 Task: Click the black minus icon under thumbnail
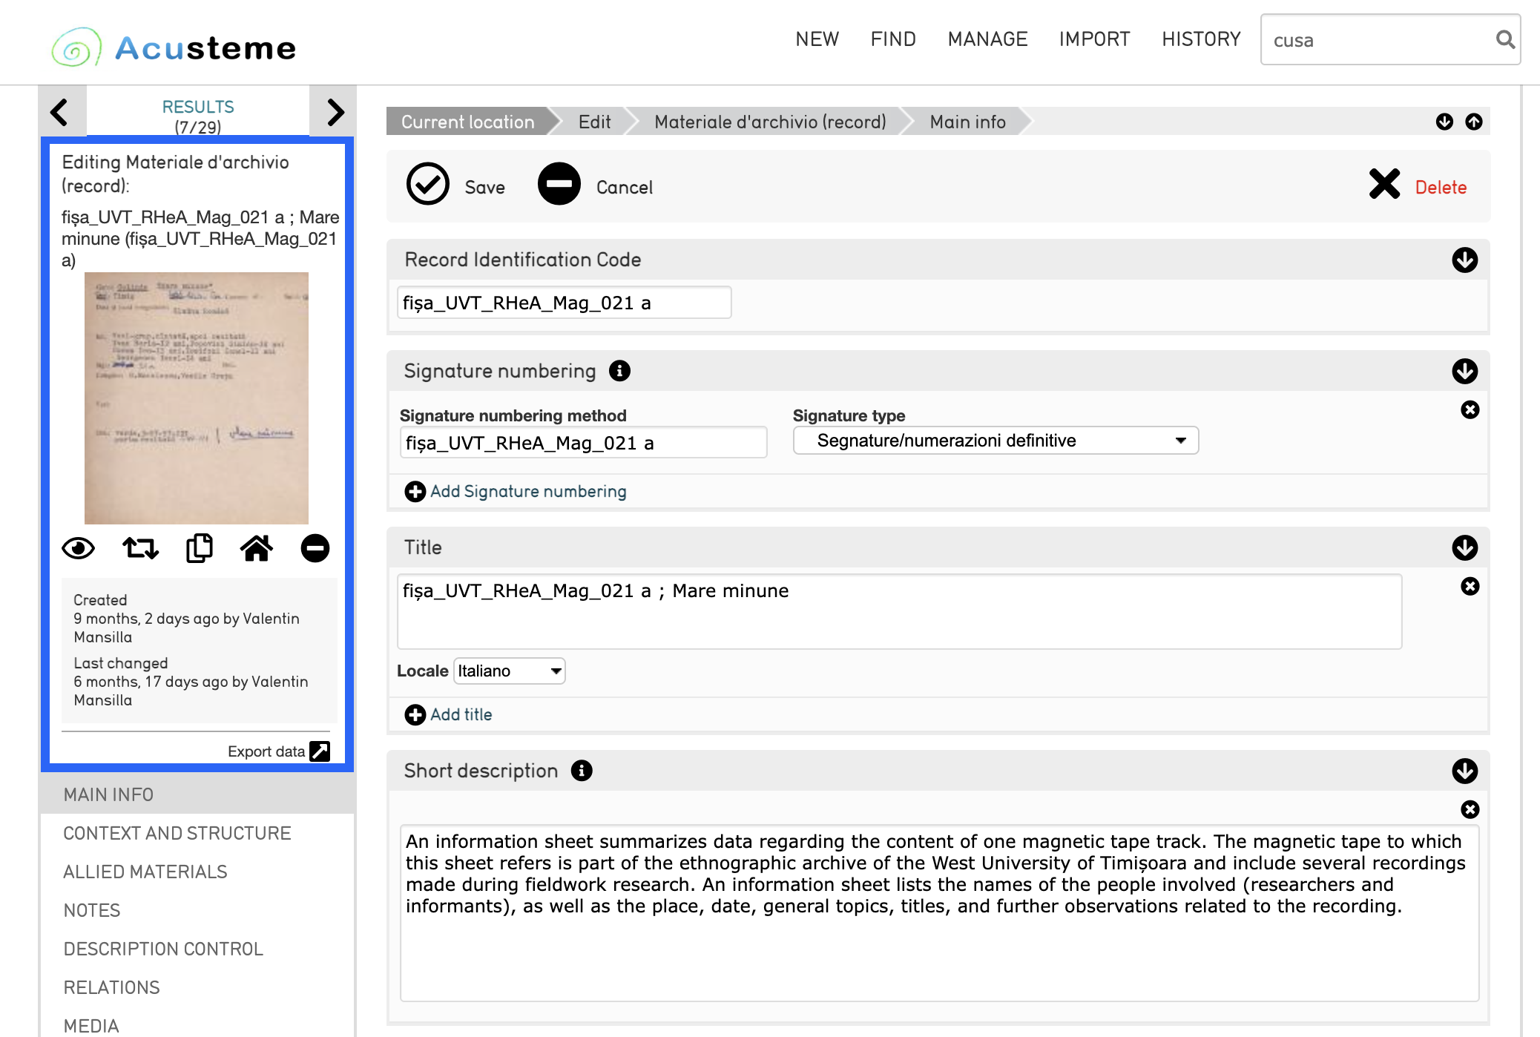click(x=315, y=548)
